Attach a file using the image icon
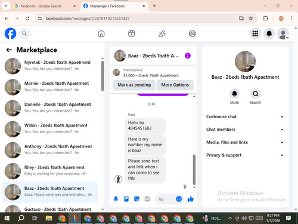Screen dimensions: 298x224 pyautogui.click(x=126, y=199)
